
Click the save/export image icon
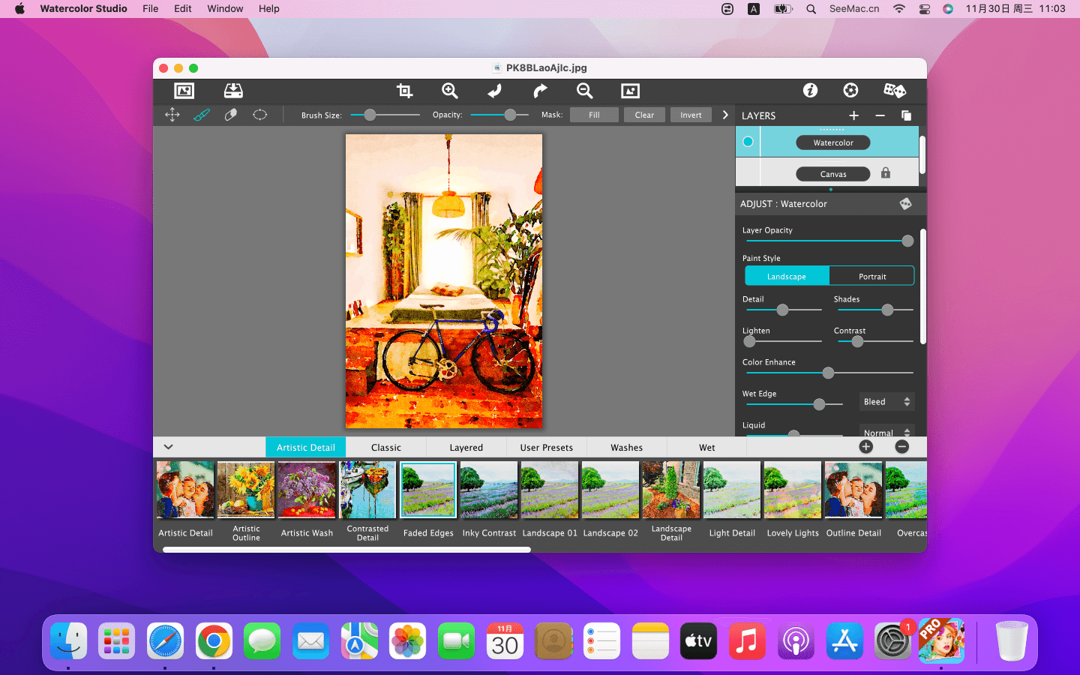(x=233, y=91)
